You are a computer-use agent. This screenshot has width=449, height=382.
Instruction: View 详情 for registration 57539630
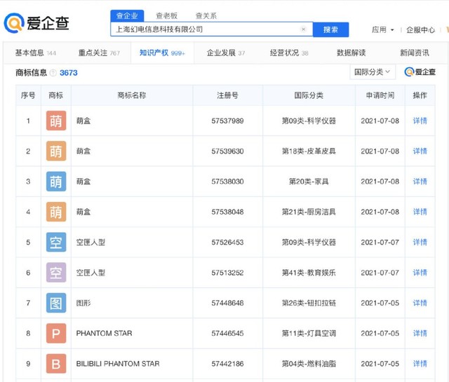420,151
